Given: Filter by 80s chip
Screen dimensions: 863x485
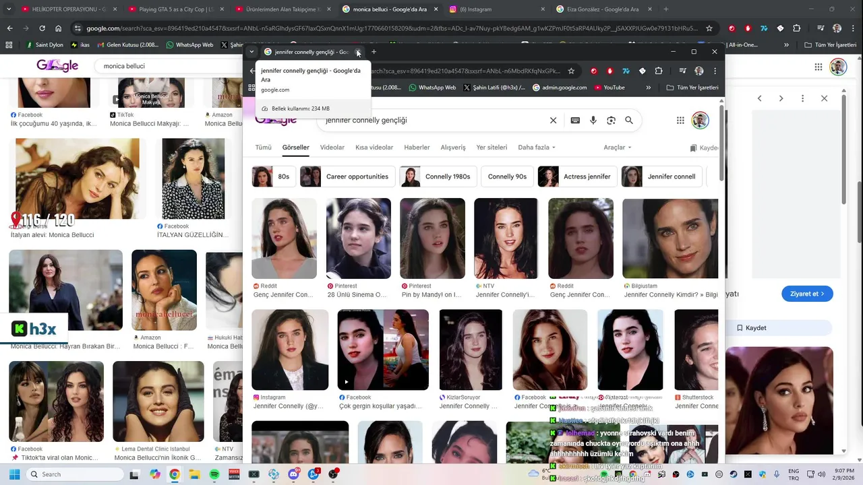Looking at the screenshot, I should click(273, 176).
